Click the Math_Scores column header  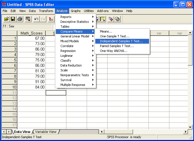click(x=31, y=33)
